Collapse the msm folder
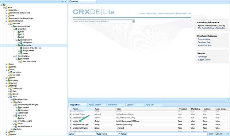Image resolution: width=230 pixels, height=136 pixels. (6, 70)
